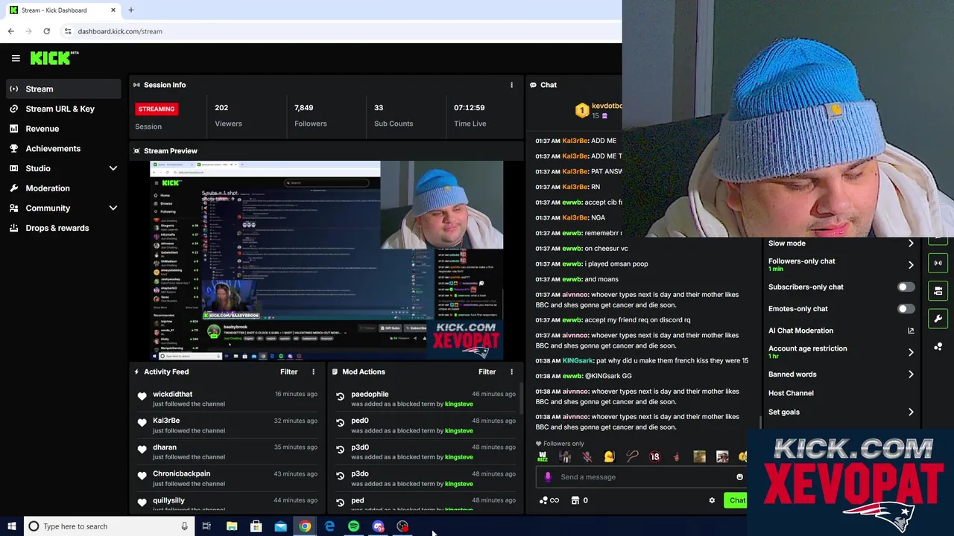Expand the Community sidebar section
Image resolution: width=954 pixels, height=536 pixels.
point(113,208)
